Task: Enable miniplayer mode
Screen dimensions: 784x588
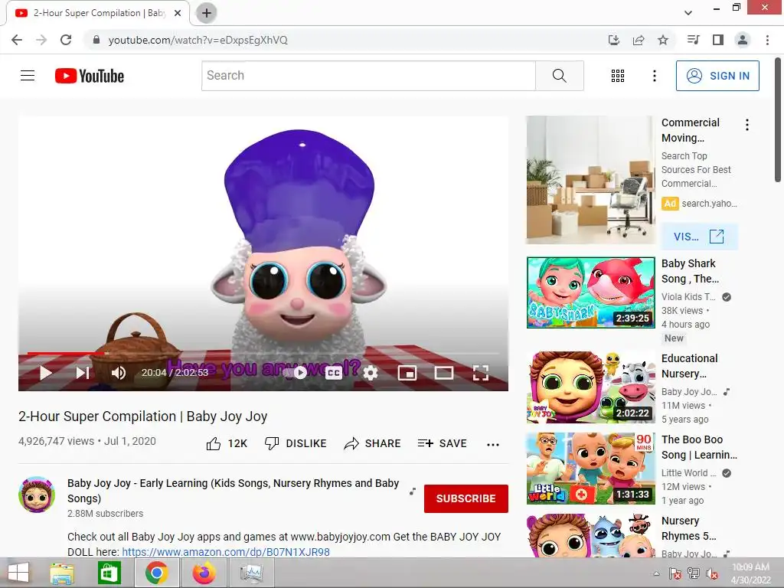Action: (407, 373)
